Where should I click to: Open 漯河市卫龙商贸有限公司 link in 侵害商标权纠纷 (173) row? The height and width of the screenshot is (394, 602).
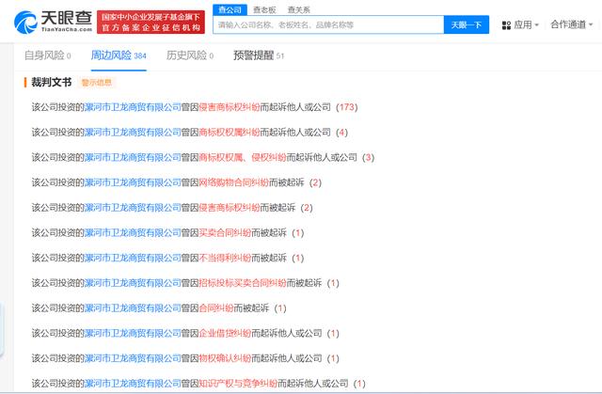133,107
